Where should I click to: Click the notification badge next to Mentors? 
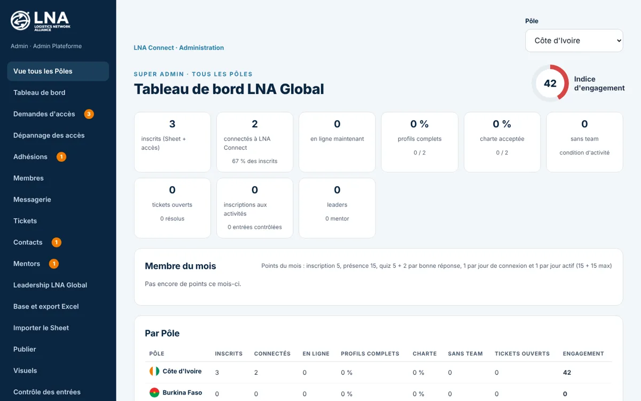click(x=54, y=264)
